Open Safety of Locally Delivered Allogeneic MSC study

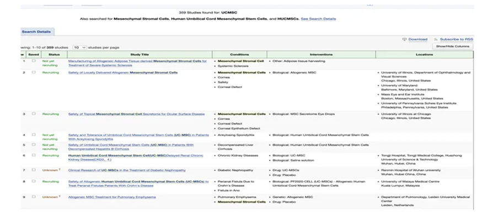click(x=123, y=72)
